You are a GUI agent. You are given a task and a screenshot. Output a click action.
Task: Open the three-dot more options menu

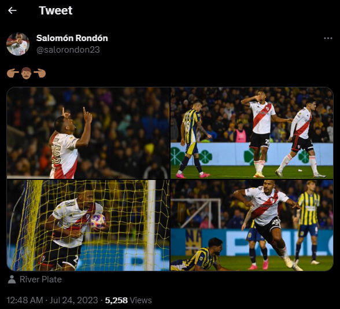pyautogui.click(x=328, y=38)
